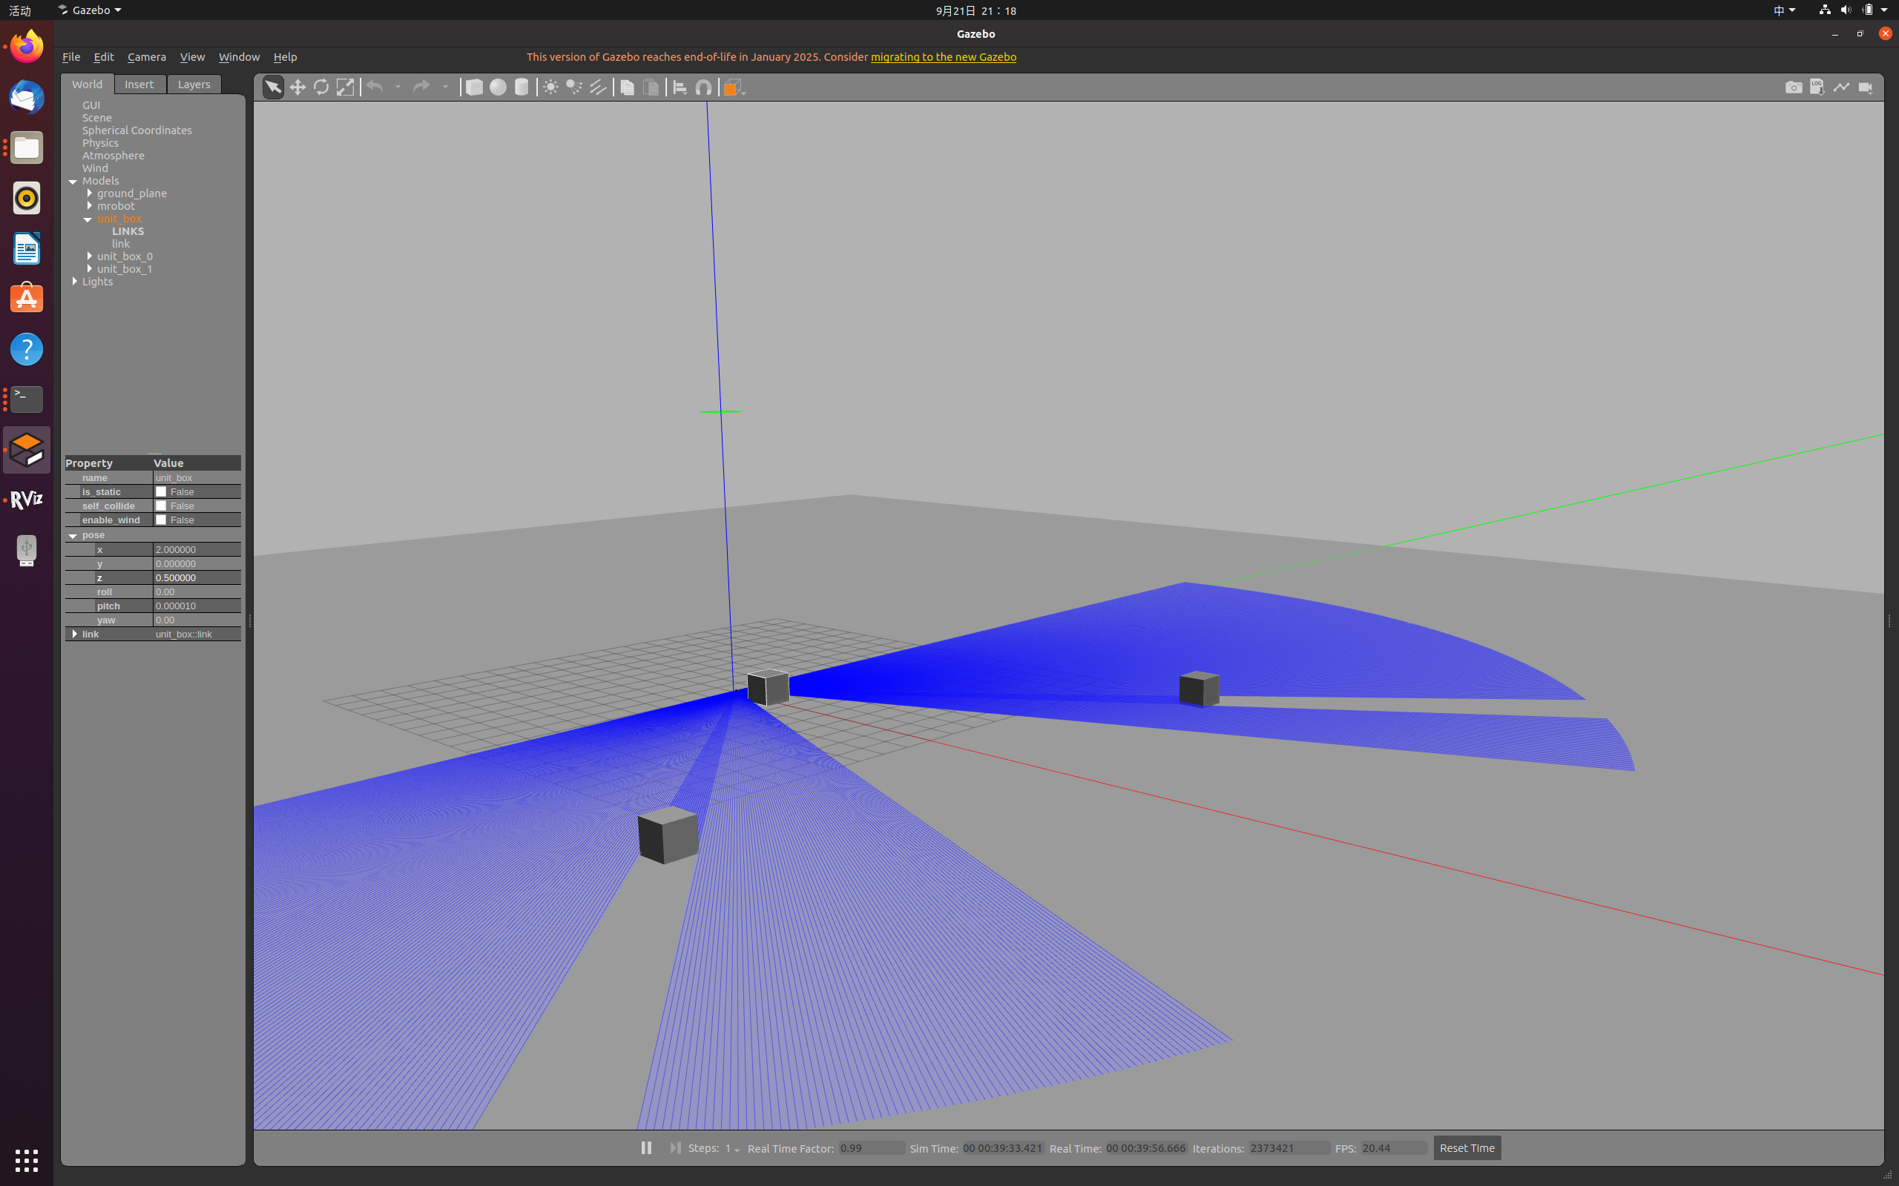Activate the scale mode tool
Image resolution: width=1899 pixels, height=1186 pixels.
click(345, 86)
